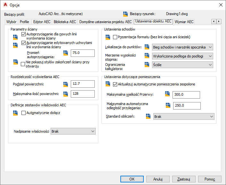226x185 pixels.
Task: Open the Wymiar AEC tab
Action: tap(184, 22)
